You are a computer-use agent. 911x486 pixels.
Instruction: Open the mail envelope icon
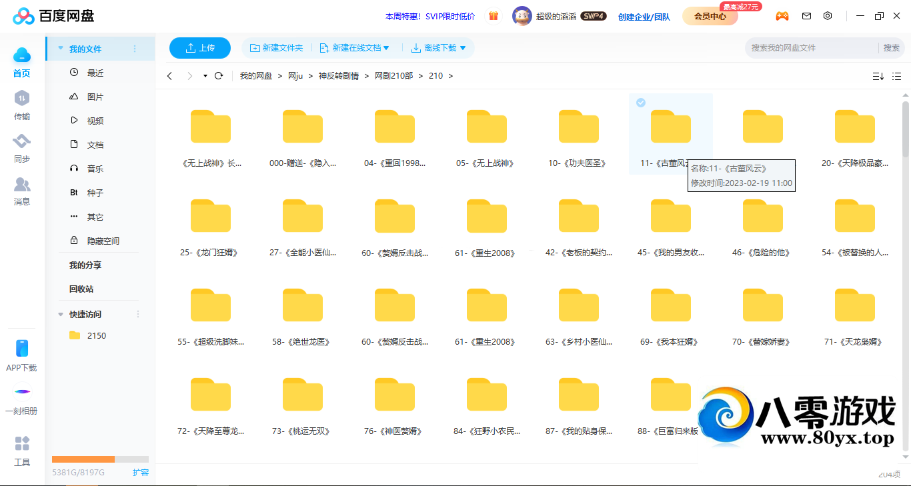tap(806, 16)
